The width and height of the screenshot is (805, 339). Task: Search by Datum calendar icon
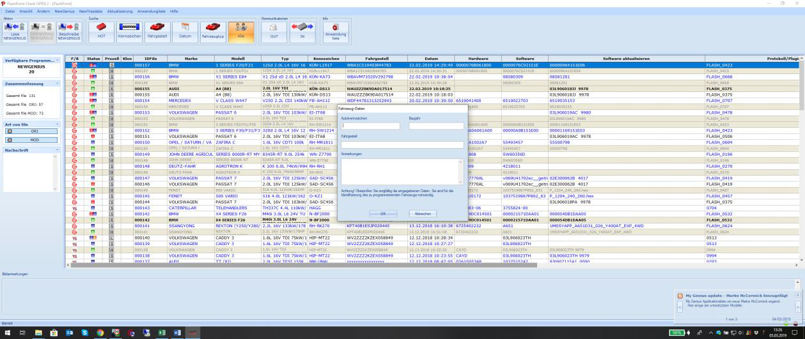184,32
